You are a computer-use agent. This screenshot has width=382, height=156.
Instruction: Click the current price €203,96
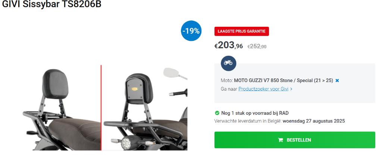229,46
